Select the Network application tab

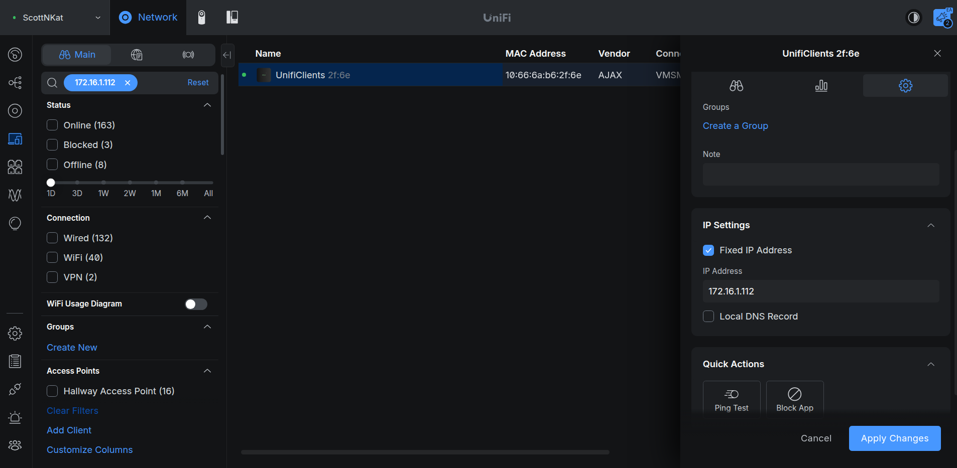(x=148, y=18)
